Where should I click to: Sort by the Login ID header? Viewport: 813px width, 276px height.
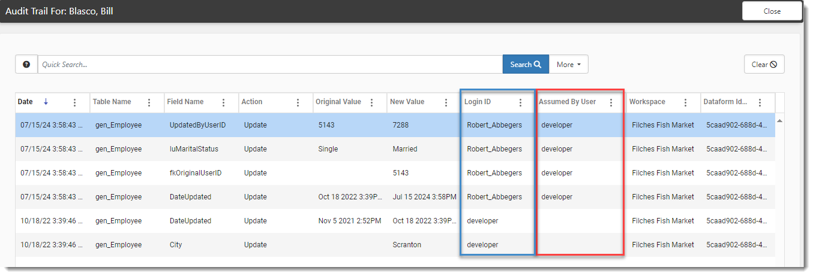(478, 102)
